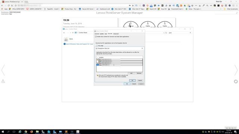Click the page search magnifier icon

tap(237, 13)
